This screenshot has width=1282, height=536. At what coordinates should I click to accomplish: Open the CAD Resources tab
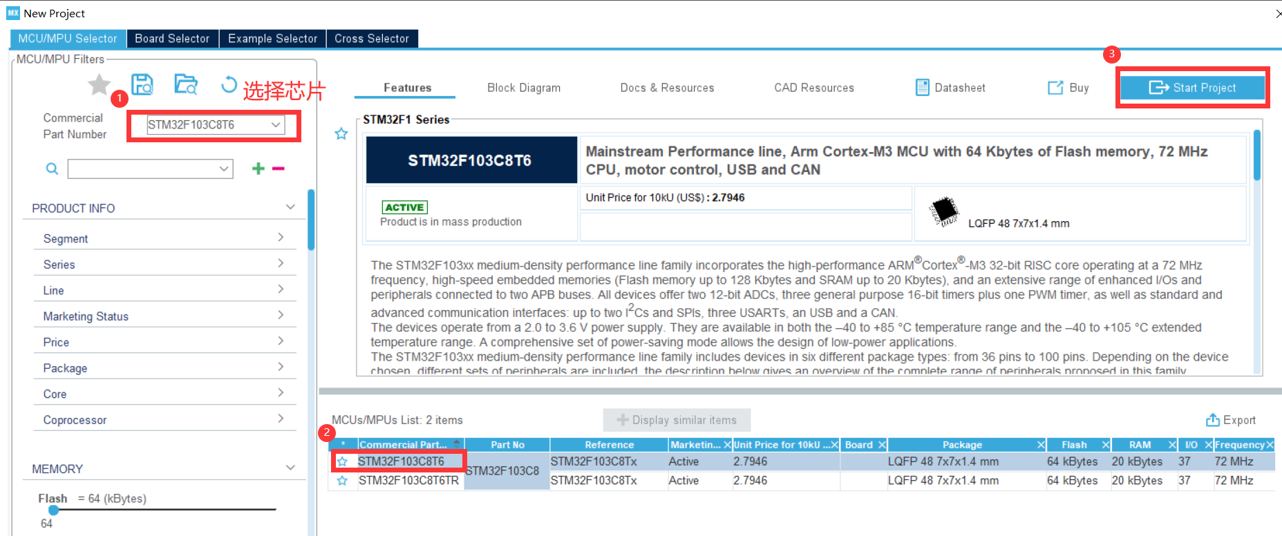(814, 88)
